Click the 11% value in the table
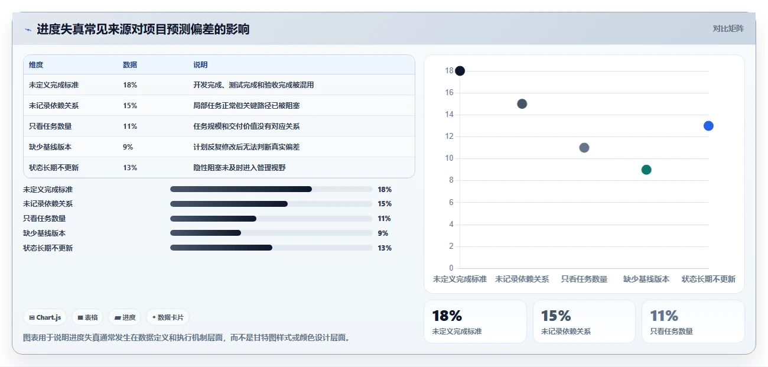This screenshot has width=768, height=367. [x=130, y=126]
